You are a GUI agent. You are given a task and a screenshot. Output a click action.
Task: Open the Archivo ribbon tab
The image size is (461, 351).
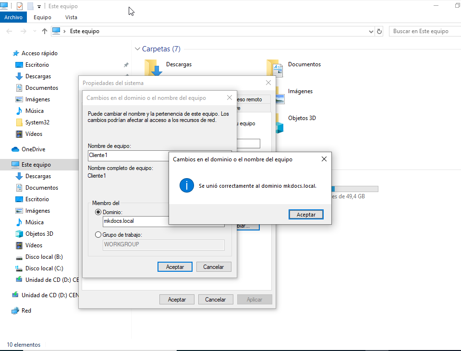13,17
